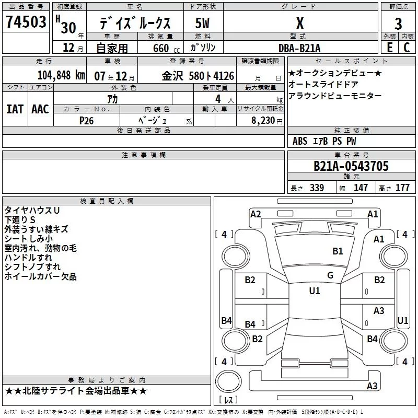418x418 pixels.
Task: Select the B1 mark on the hood
Action: (338, 251)
